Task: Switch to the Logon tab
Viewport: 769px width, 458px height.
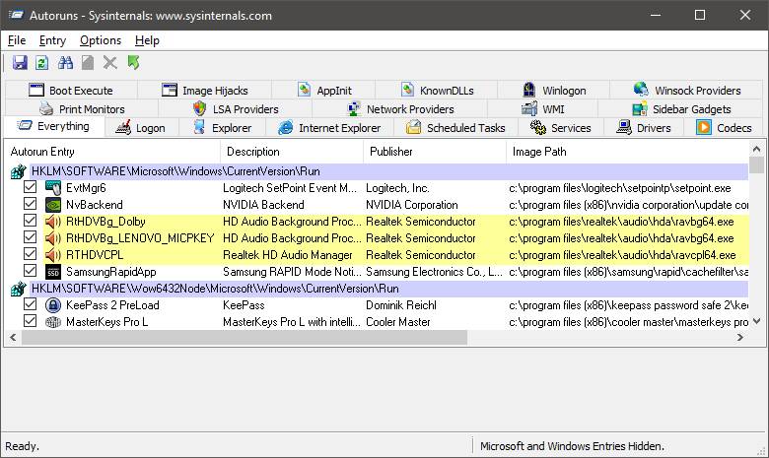Action: point(142,128)
